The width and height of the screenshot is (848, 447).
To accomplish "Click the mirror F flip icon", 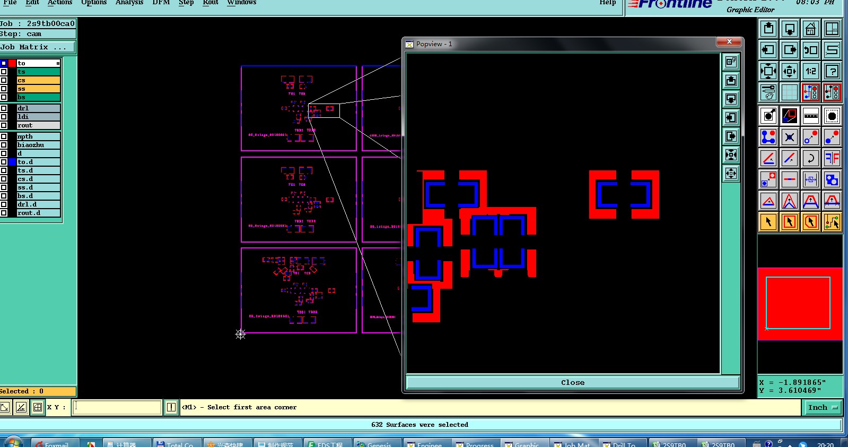I will pyautogui.click(x=832, y=158).
